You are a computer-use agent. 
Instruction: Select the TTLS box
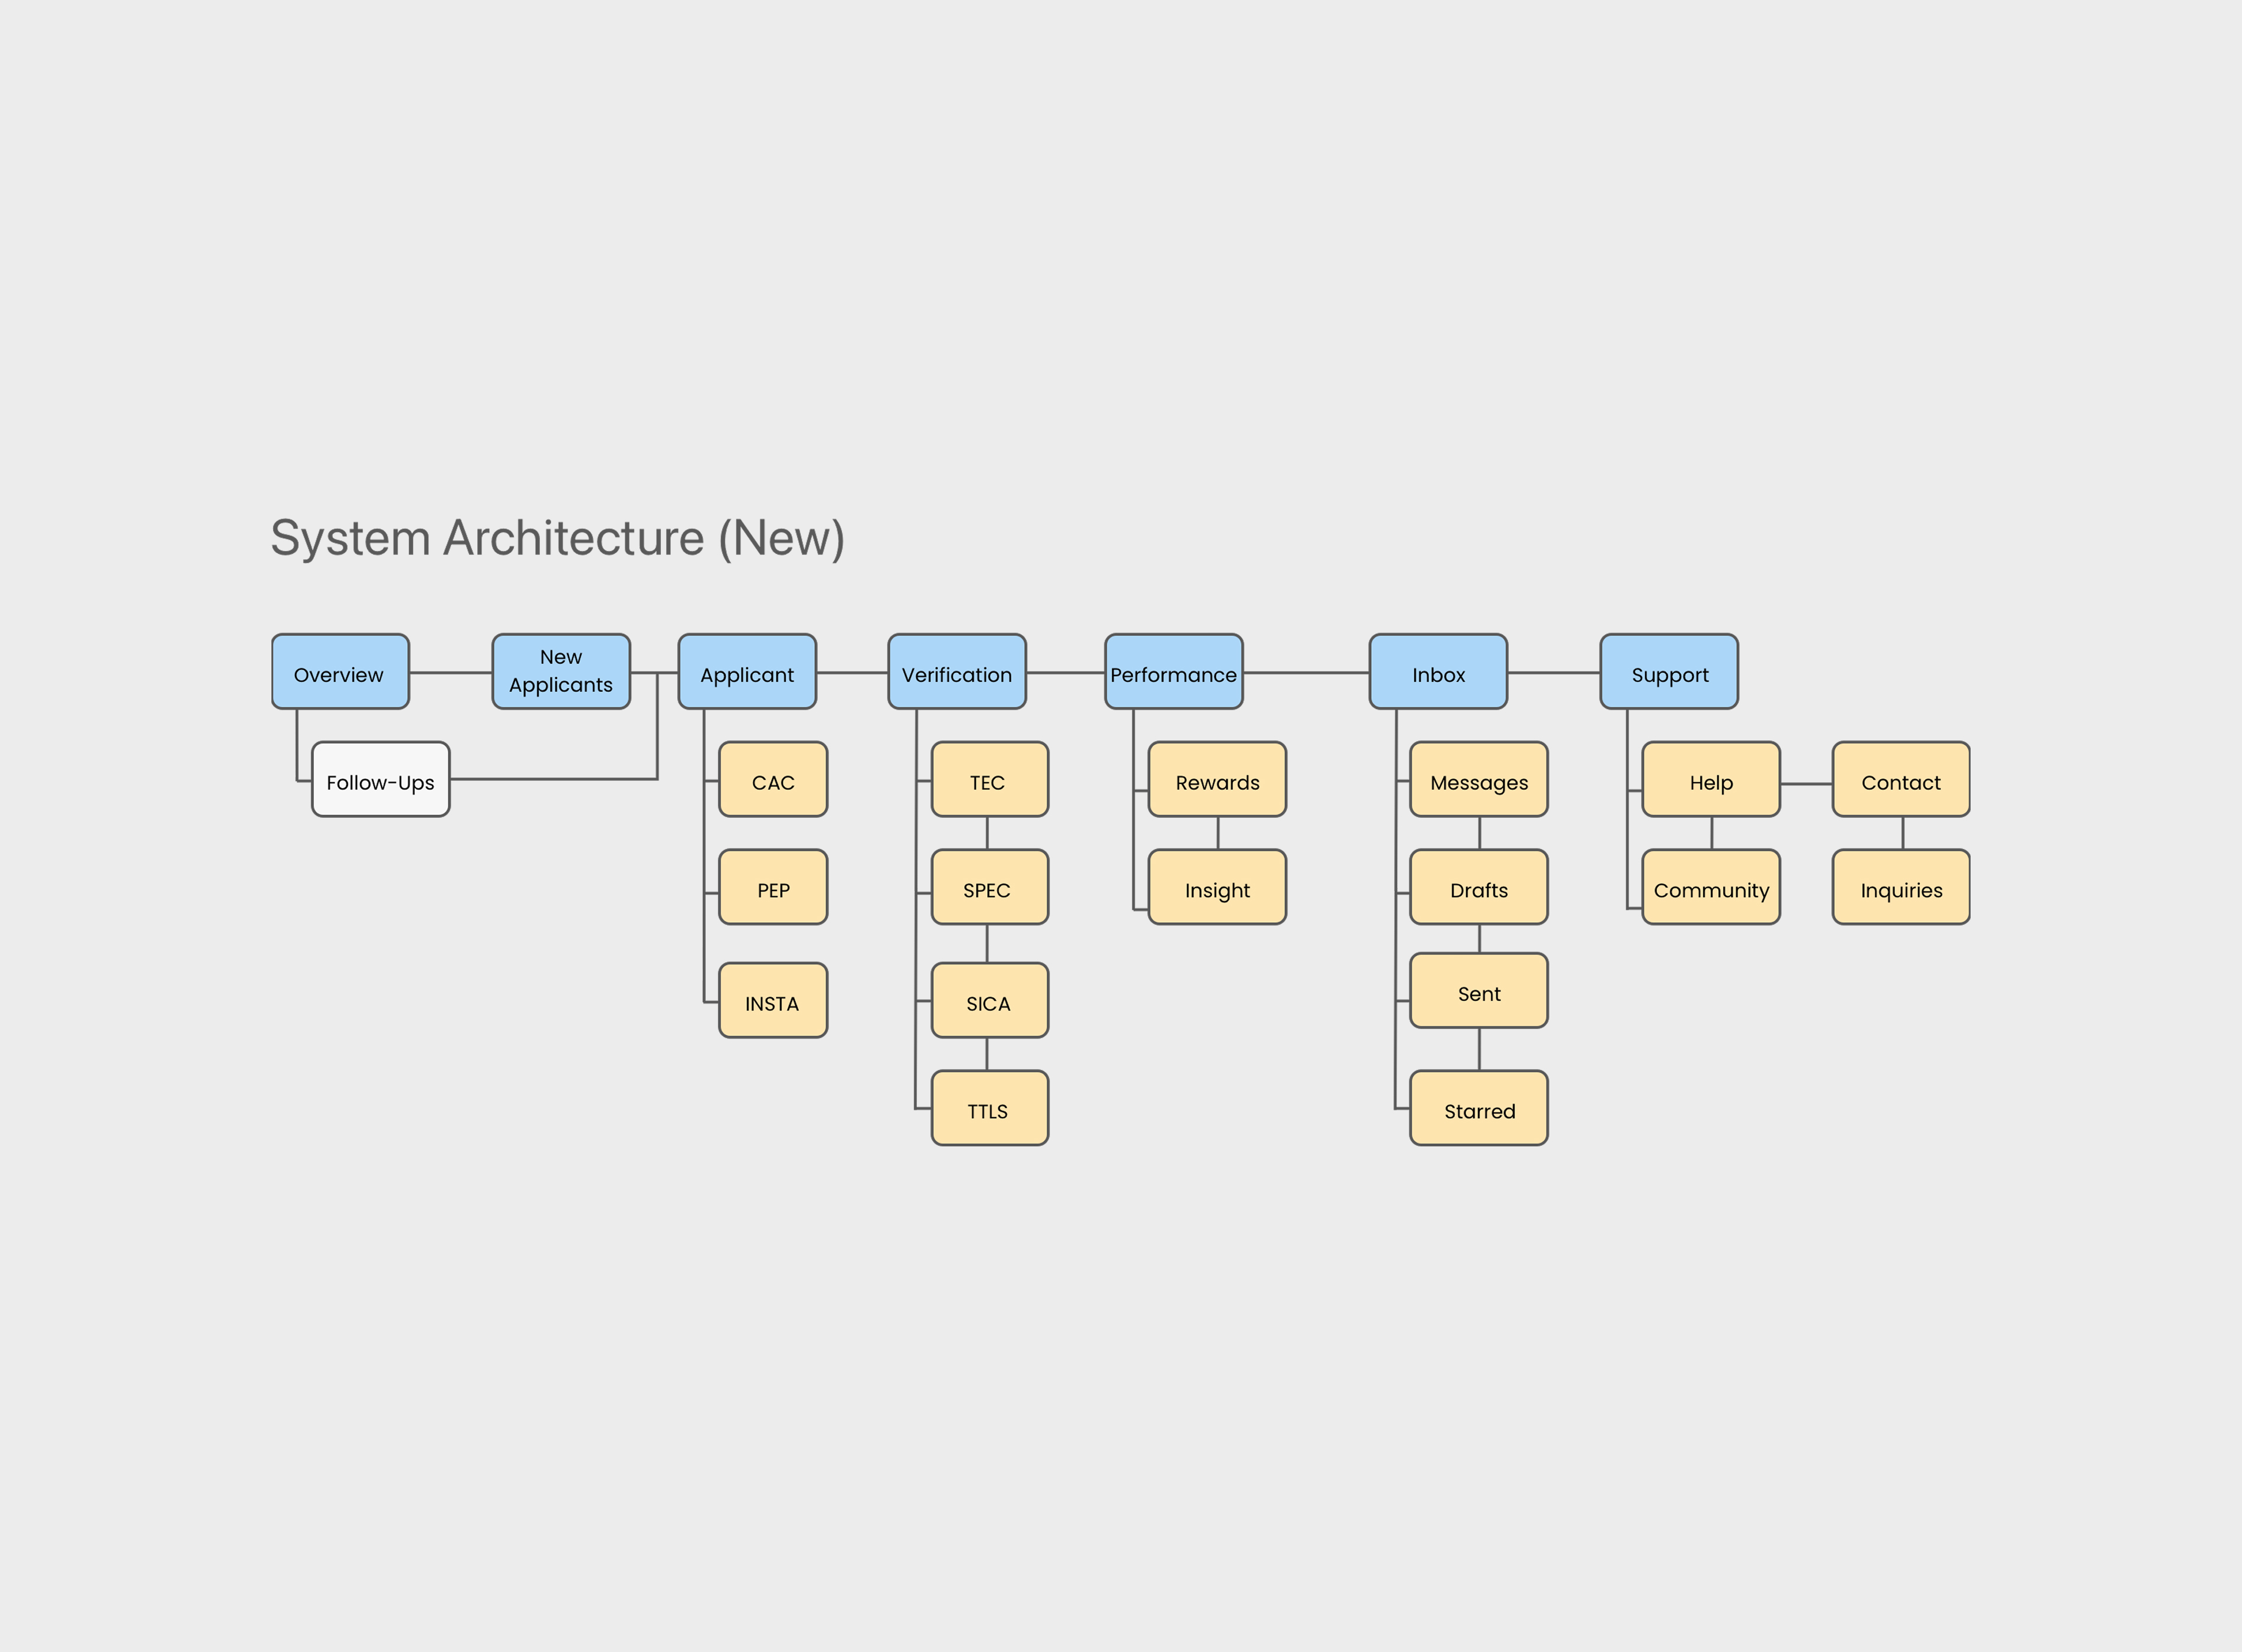(989, 1109)
